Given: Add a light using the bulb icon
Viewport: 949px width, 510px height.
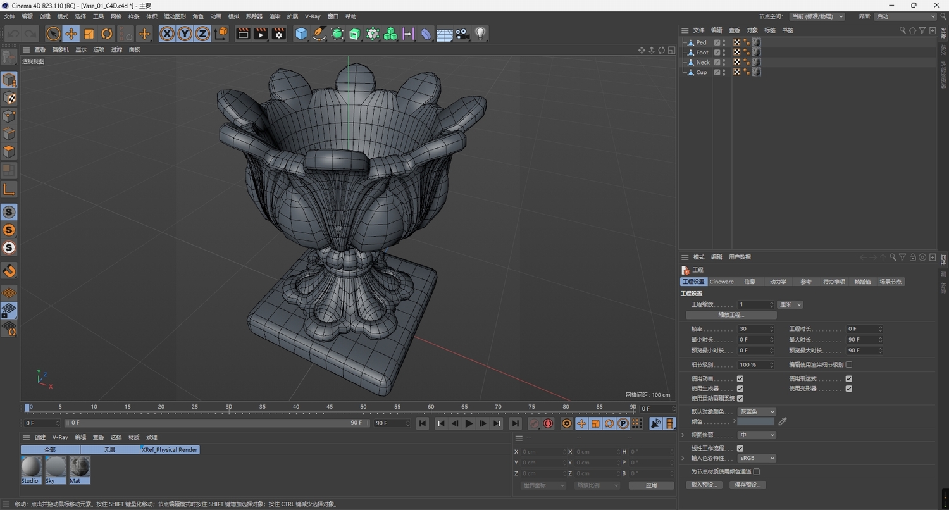Looking at the screenshot, I should click(x=480, y=34).
